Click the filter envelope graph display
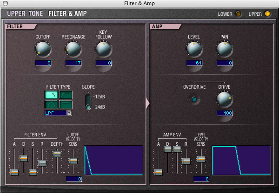279x193 pixels. [x=113, y=161]
